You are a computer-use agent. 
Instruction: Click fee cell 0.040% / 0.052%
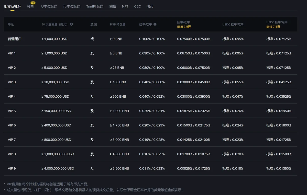[x=152, y=97]
